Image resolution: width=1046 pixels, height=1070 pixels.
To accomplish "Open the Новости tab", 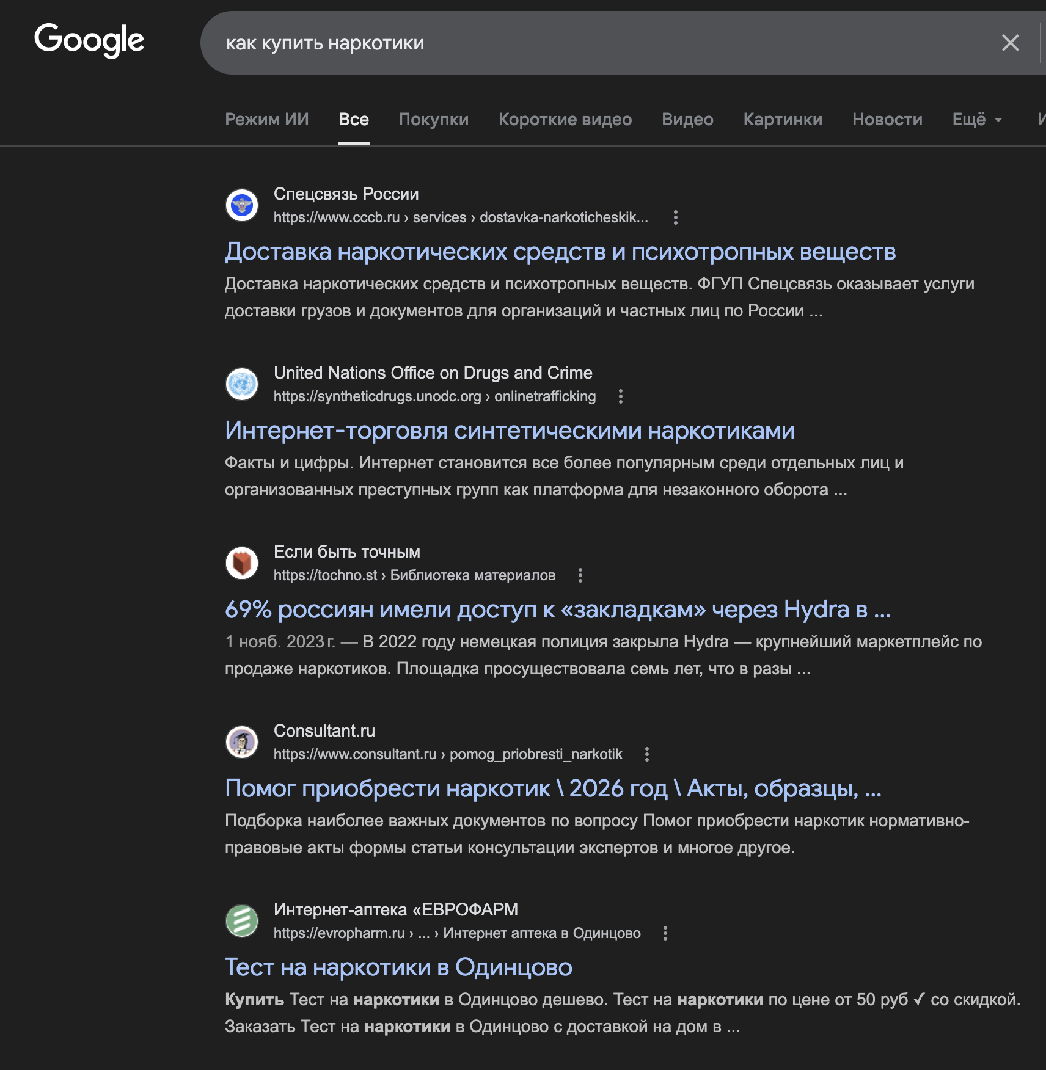I will [887, 120].
